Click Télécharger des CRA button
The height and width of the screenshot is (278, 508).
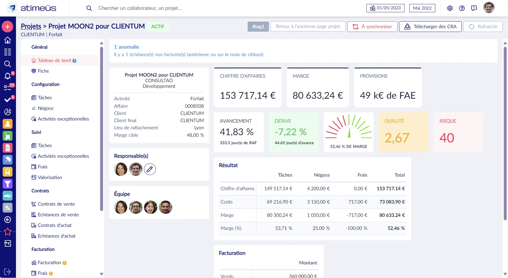click(430, 27)
